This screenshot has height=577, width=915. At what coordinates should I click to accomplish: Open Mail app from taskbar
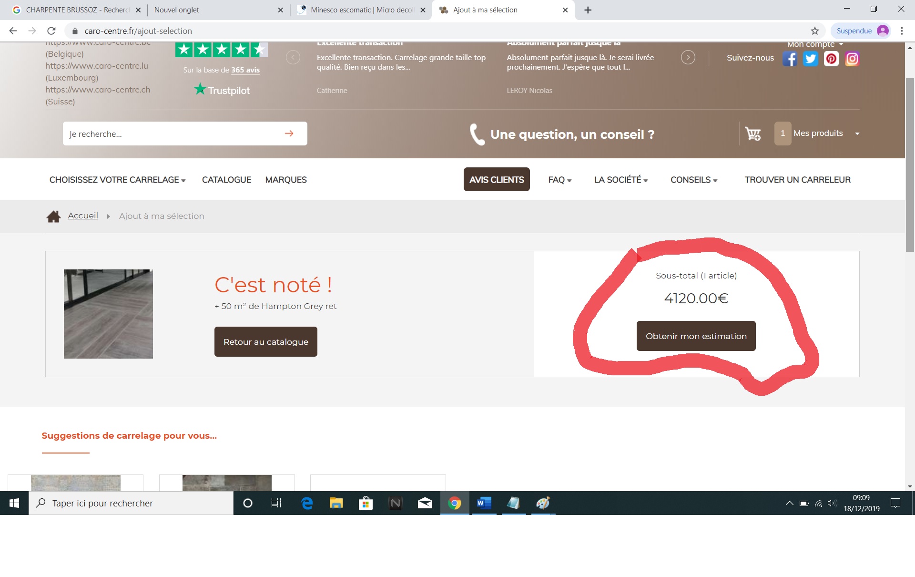(x=425, y=503)
